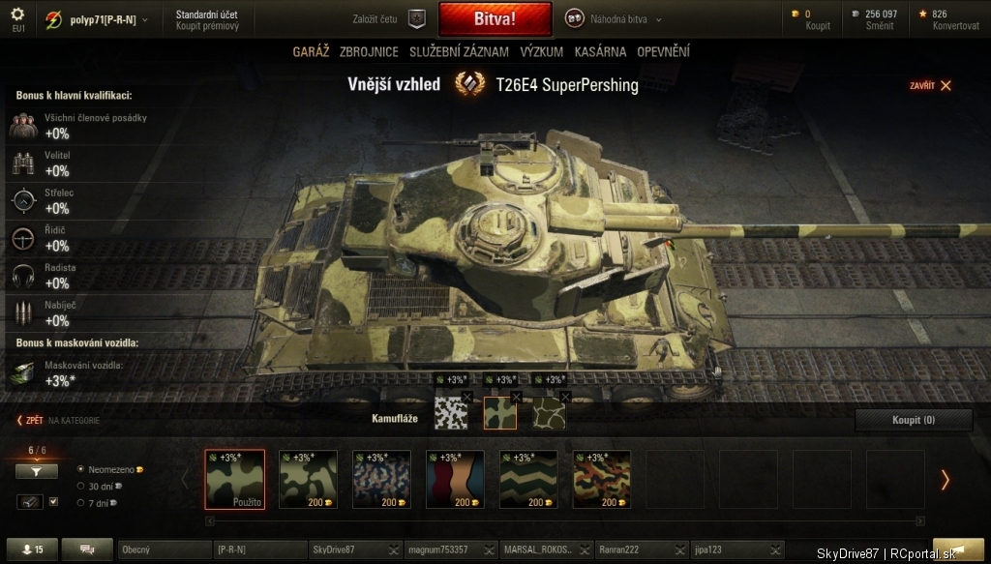This screenshot has height=564, width=991.
Task: Click the camouflage filter funnel icon
Action: click(37, 471)
